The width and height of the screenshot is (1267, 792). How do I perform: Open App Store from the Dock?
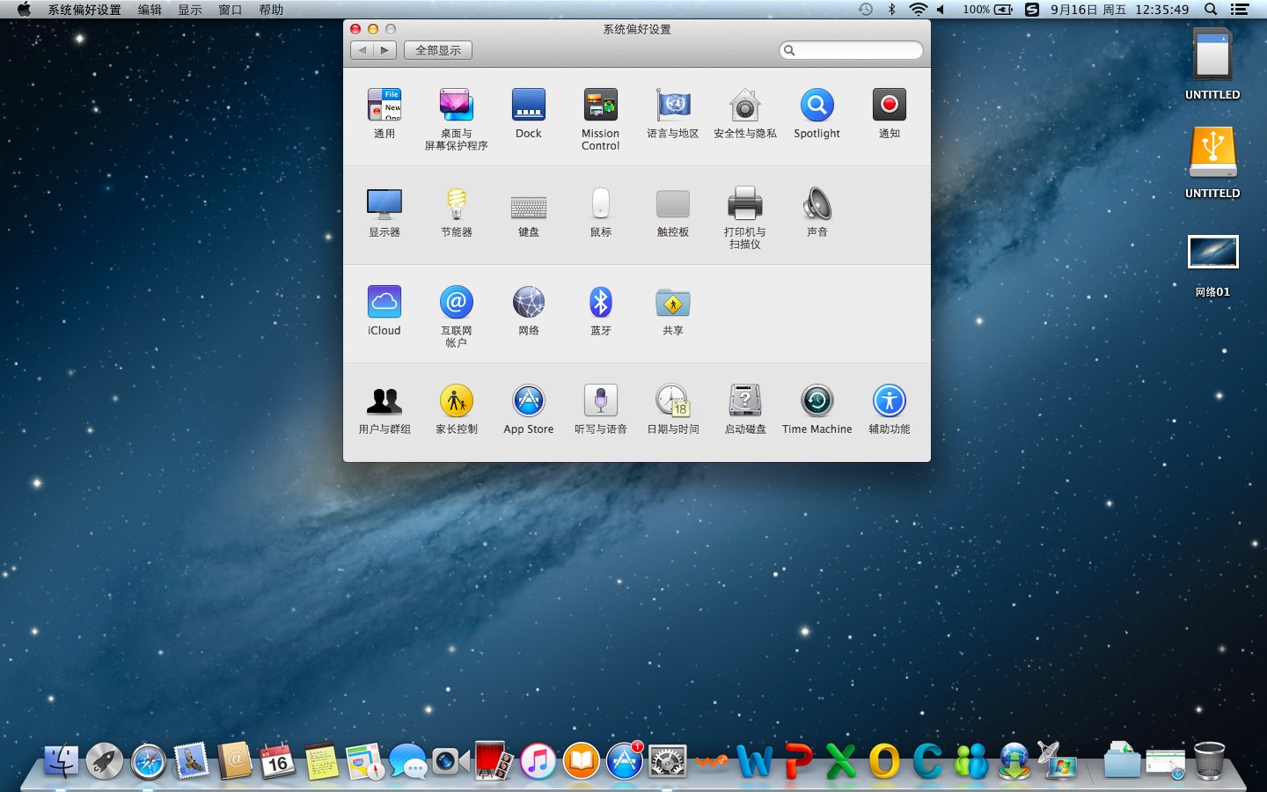pos(625,761)
